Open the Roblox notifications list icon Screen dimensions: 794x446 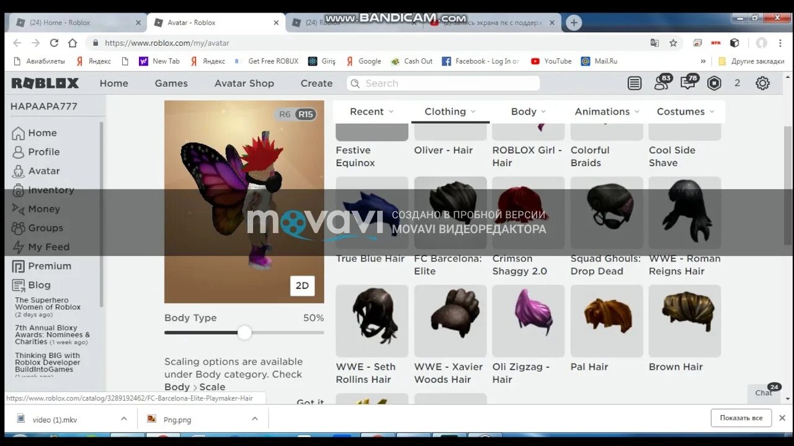coord(635,83)
